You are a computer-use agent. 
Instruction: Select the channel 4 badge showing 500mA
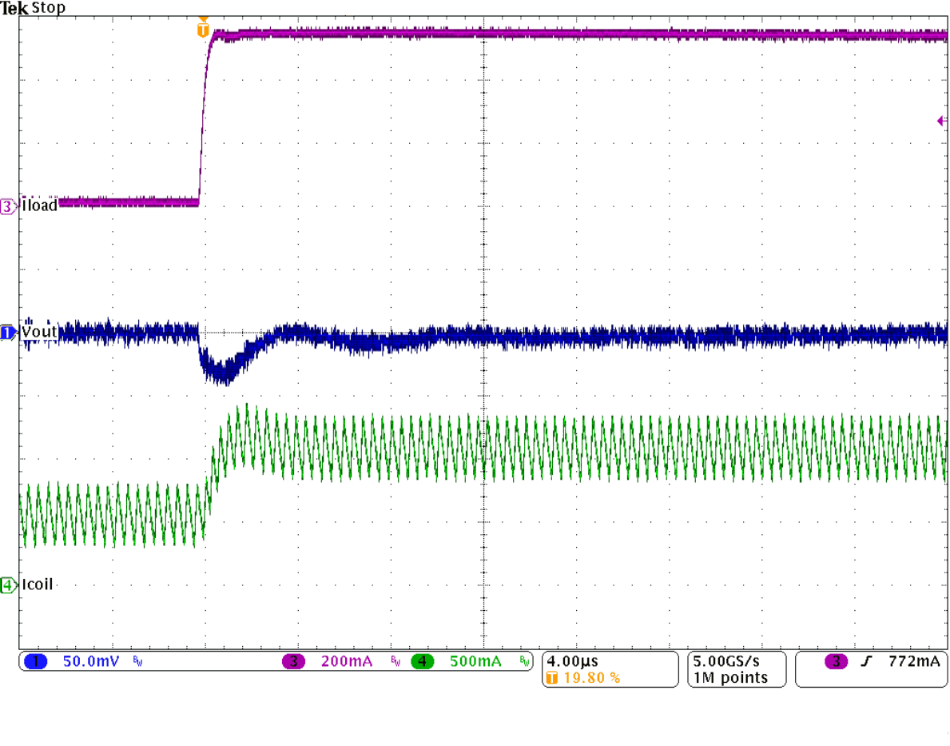click(423, 662)
